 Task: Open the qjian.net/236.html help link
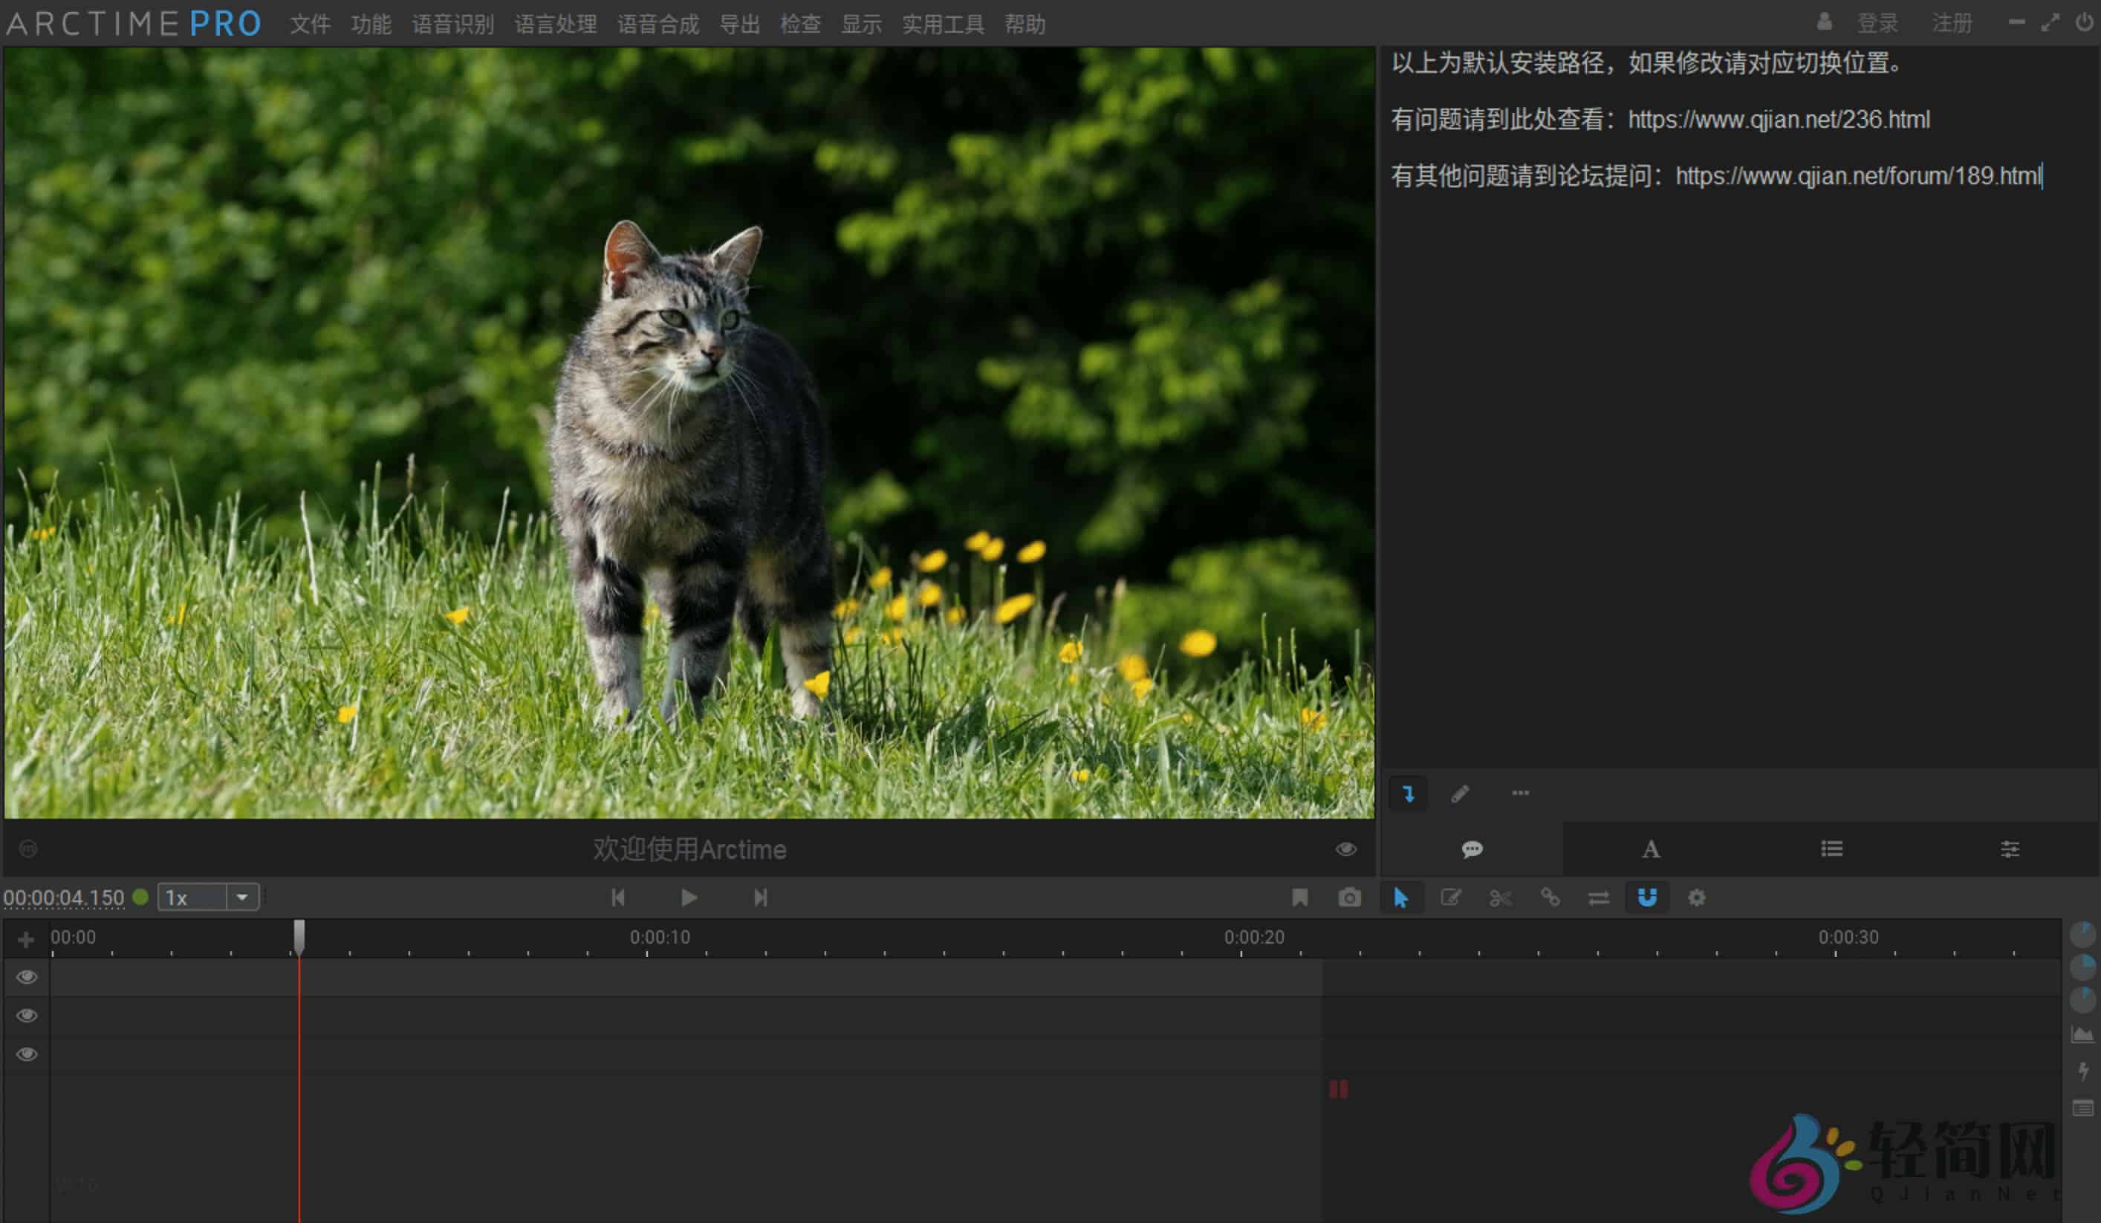pyautogui.click(x=1779, y=120)
